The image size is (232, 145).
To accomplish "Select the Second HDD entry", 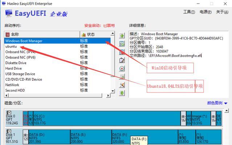I will 57,90.
